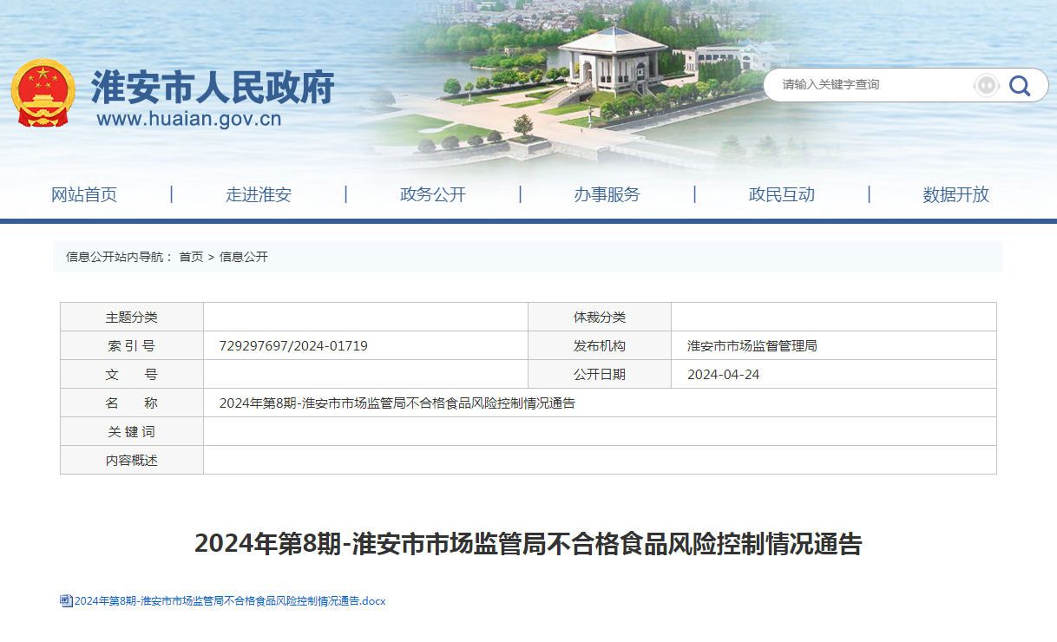Click the 体裁分类 label cell
Image resolution: width=1057 pixels, height=642 pixels.
coord(600,317)
